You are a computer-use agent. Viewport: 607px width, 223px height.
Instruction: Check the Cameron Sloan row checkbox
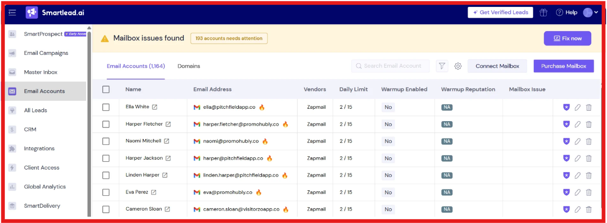(x=106, y=209)
